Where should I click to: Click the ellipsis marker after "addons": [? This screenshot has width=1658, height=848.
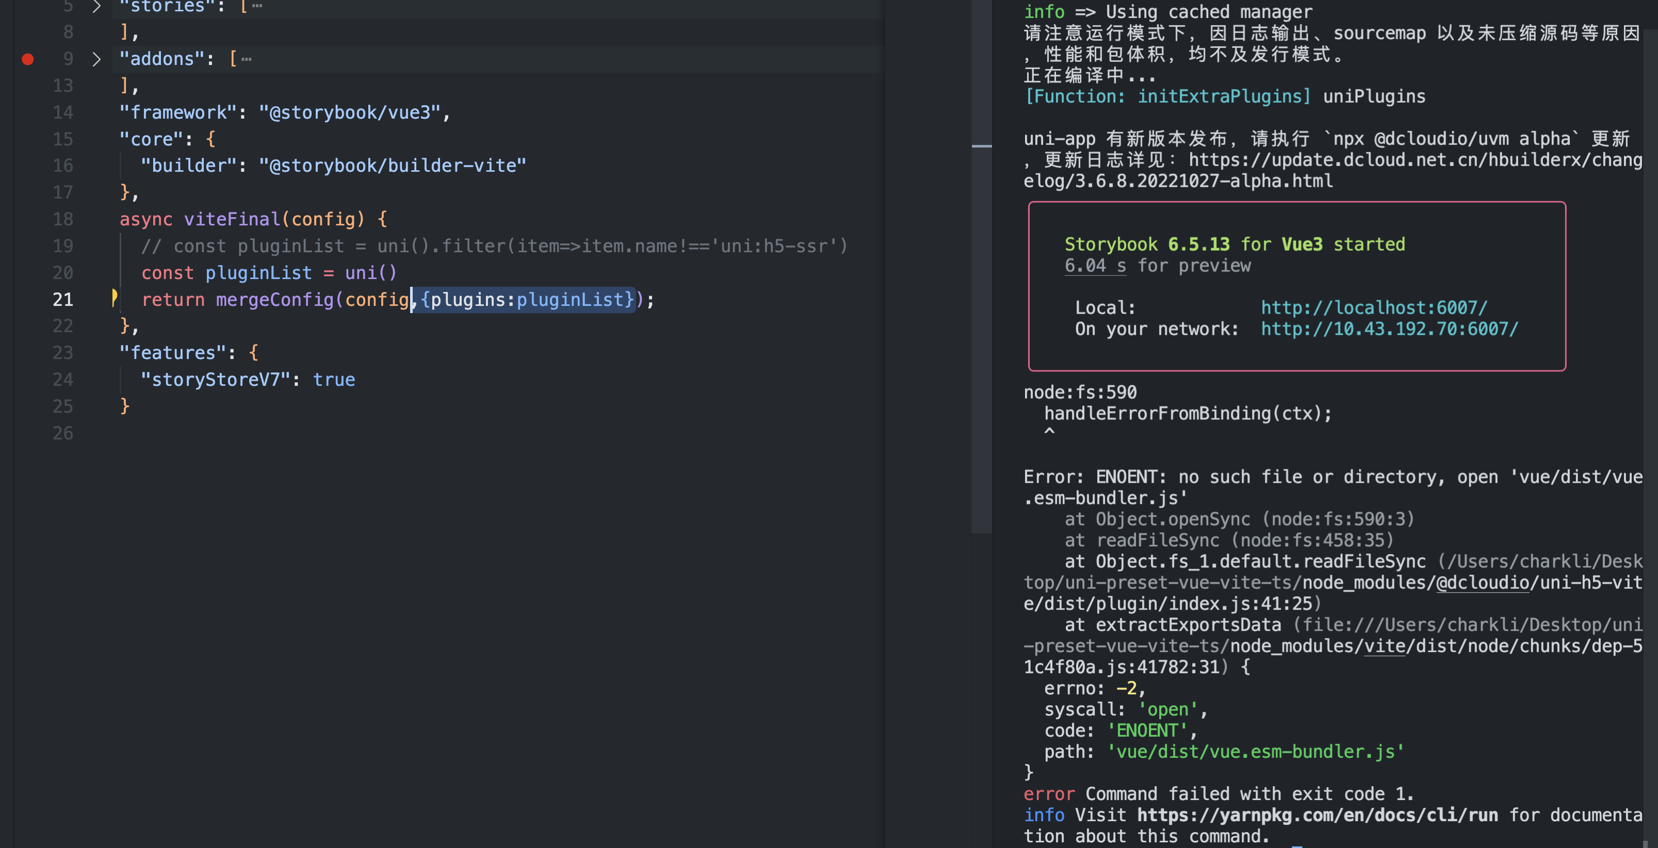(x=247, y=59)
